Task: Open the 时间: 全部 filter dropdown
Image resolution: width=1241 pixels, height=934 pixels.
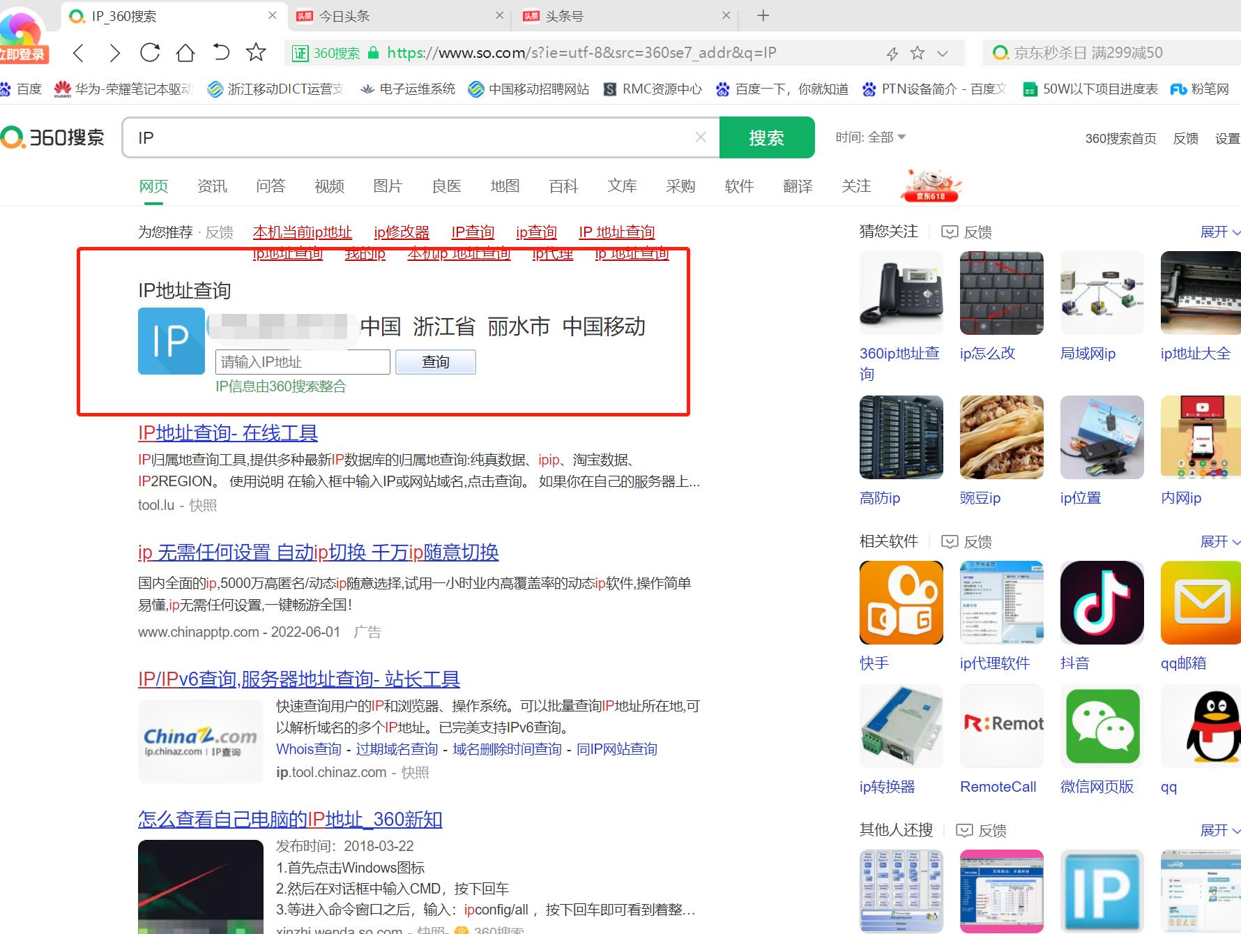Action: point(870,137)
